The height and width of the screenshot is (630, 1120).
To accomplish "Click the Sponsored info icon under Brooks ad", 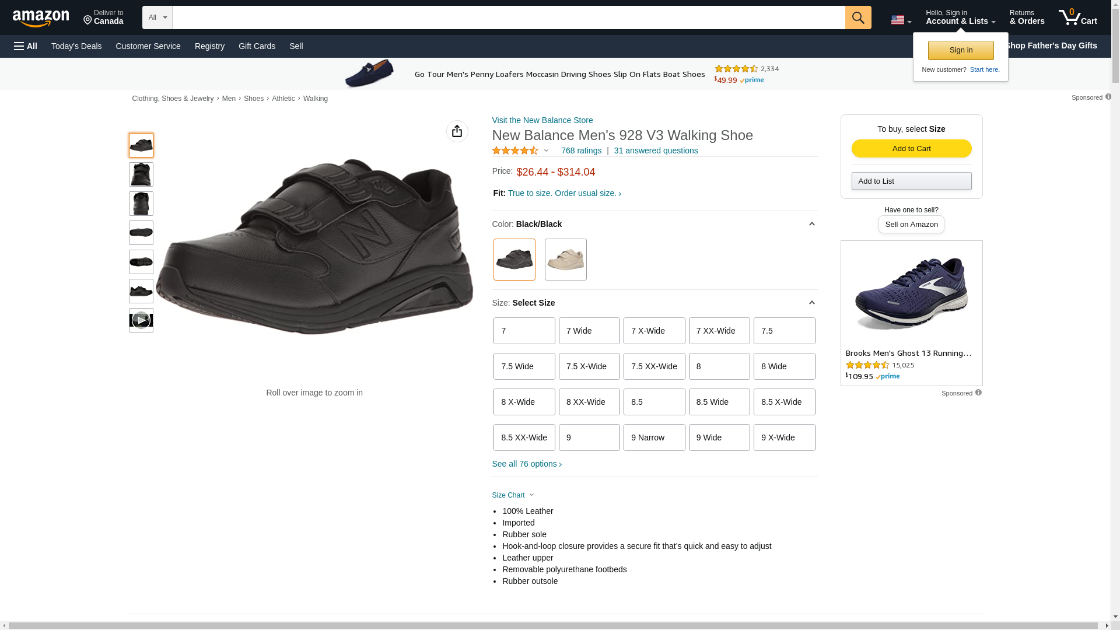I will [x=978, y=393].
